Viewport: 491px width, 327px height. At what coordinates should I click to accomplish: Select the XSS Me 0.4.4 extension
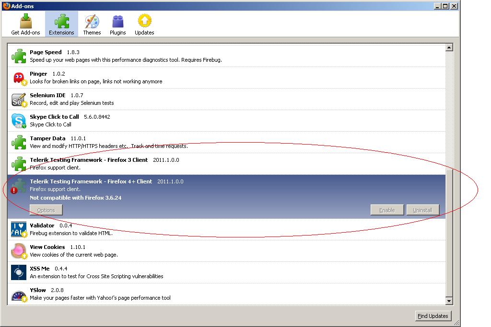(x=226, y=272)
